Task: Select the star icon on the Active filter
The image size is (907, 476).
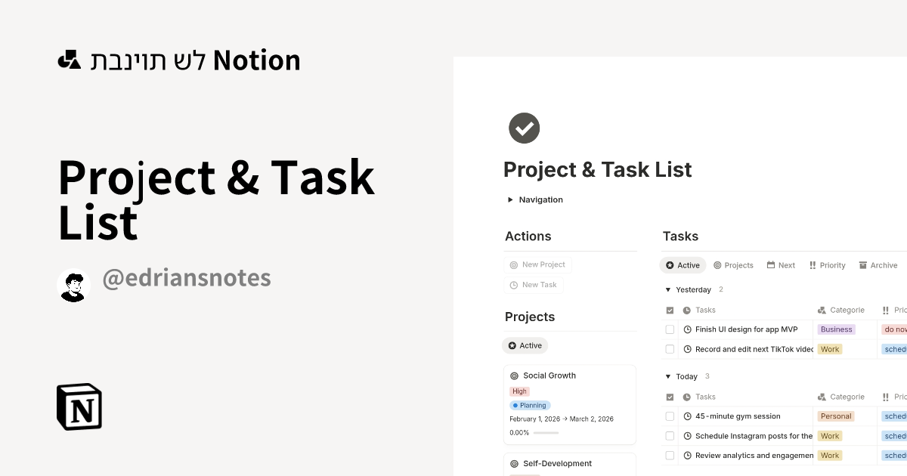Action: (x=668, y=265)
